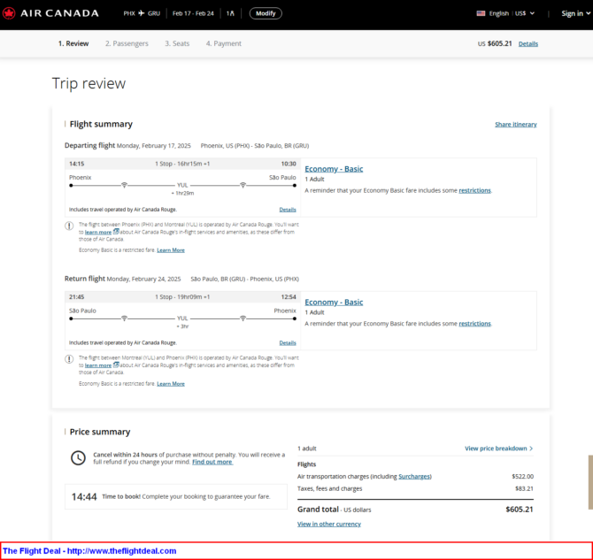Viewport: 593px width, 560px height.
Task: Open Economy - Basic link for departing flight
Action: tap(334, 169)
